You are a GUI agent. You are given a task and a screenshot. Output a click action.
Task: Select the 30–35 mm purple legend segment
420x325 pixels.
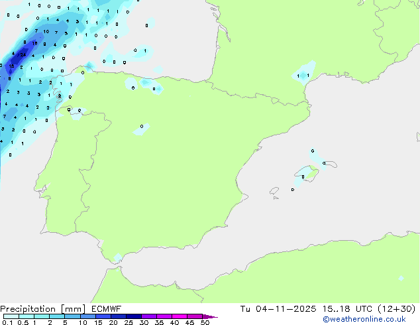[x=149, y=316]
